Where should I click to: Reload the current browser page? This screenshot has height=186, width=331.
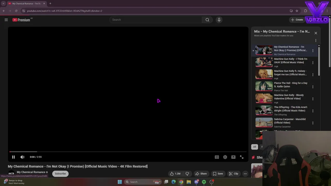[16, 11]
